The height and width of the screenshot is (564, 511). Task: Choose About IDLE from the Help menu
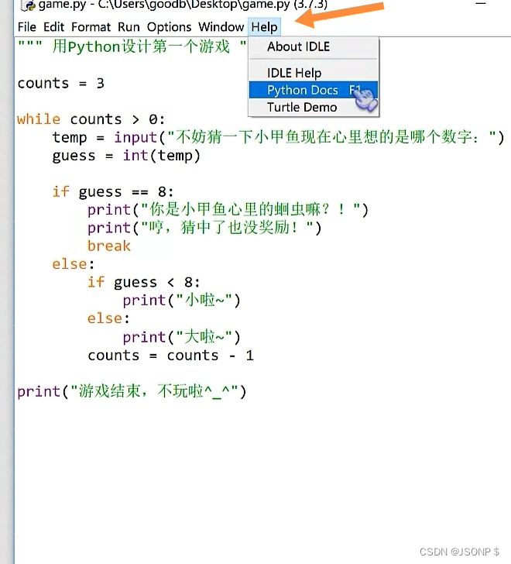click(x=314, y=46)
